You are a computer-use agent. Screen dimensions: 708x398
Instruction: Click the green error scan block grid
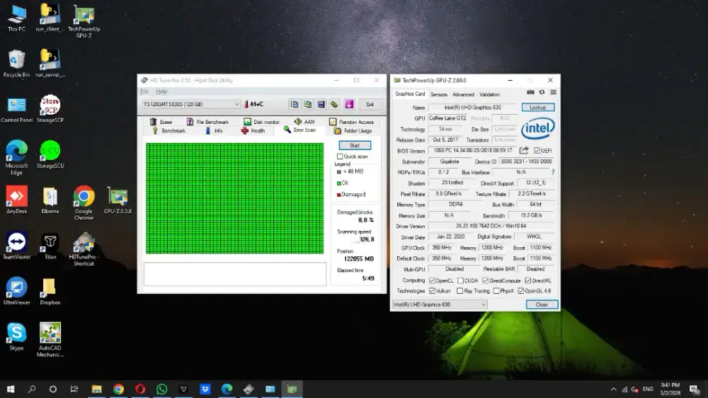(235, 198)
